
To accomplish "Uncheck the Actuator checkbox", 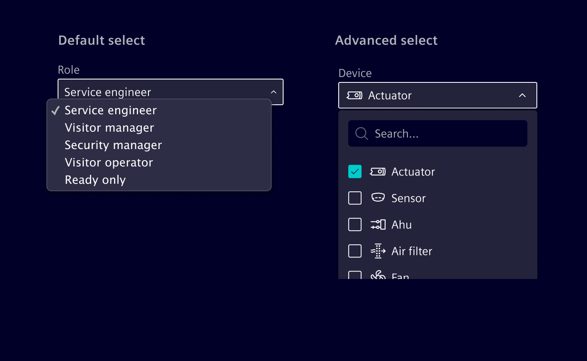I will tap(355, 171).
